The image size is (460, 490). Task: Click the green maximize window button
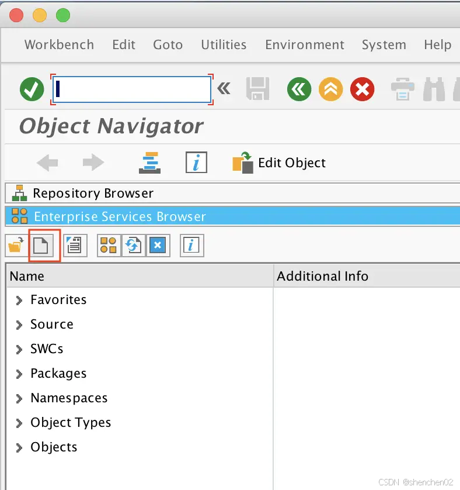(63, 15)
